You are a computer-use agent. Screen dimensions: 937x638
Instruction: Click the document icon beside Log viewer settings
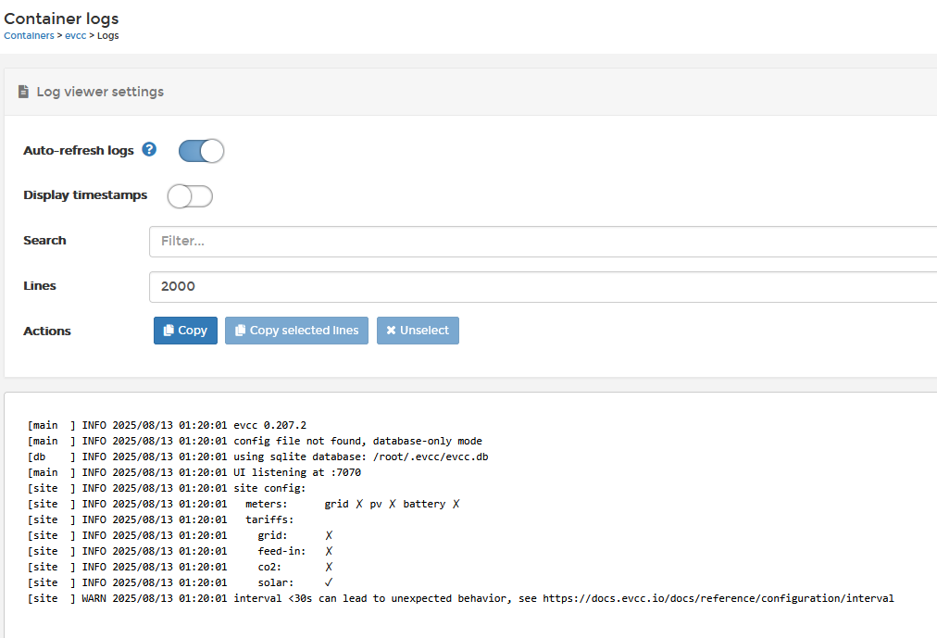pos(23,92)
